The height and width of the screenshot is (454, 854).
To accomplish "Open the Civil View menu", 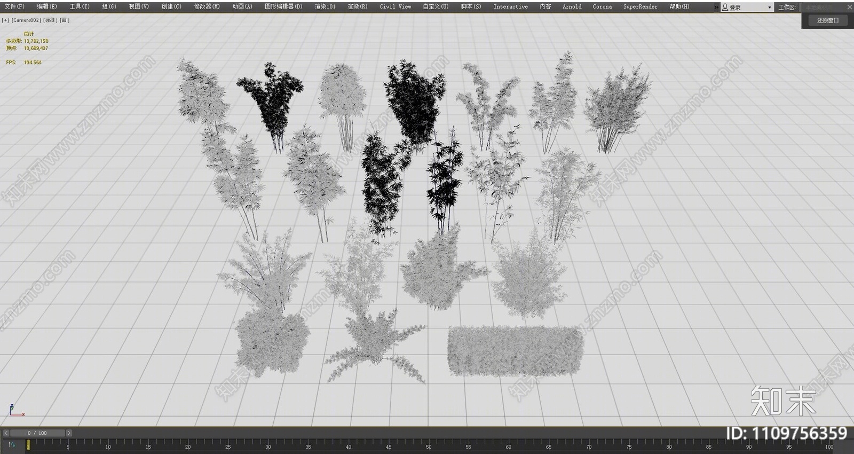I will pos(395,6).
